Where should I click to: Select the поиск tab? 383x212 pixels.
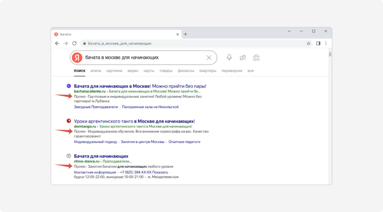tap(80, 71)
